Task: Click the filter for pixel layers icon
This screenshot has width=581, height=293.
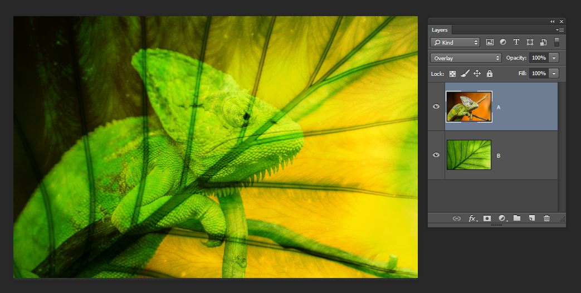Action: [x=490, y=42]
